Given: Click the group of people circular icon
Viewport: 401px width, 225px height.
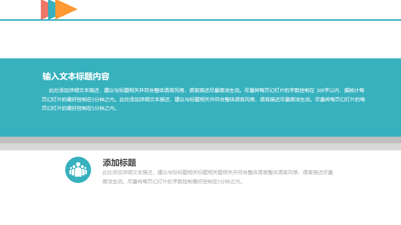Looking at the screenshot, I should coord(78,170).
